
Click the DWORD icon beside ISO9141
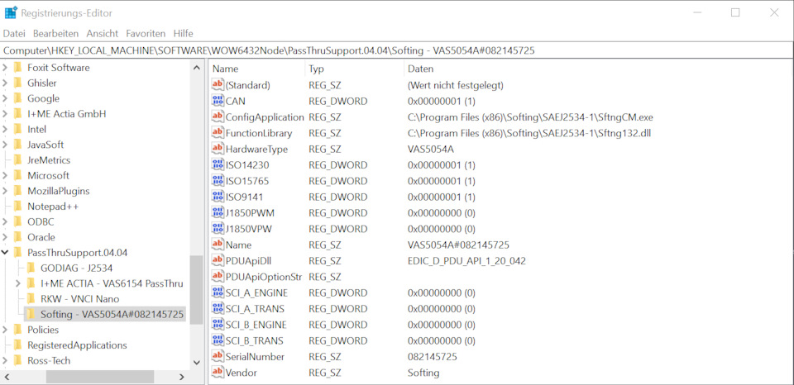pyautogui.click(x=218, y=197)
